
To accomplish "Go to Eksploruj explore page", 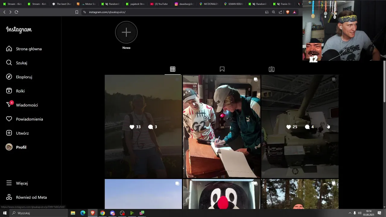I will (x=19, y=77).
